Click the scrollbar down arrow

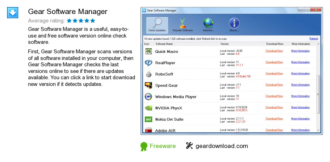coord(318,130)
